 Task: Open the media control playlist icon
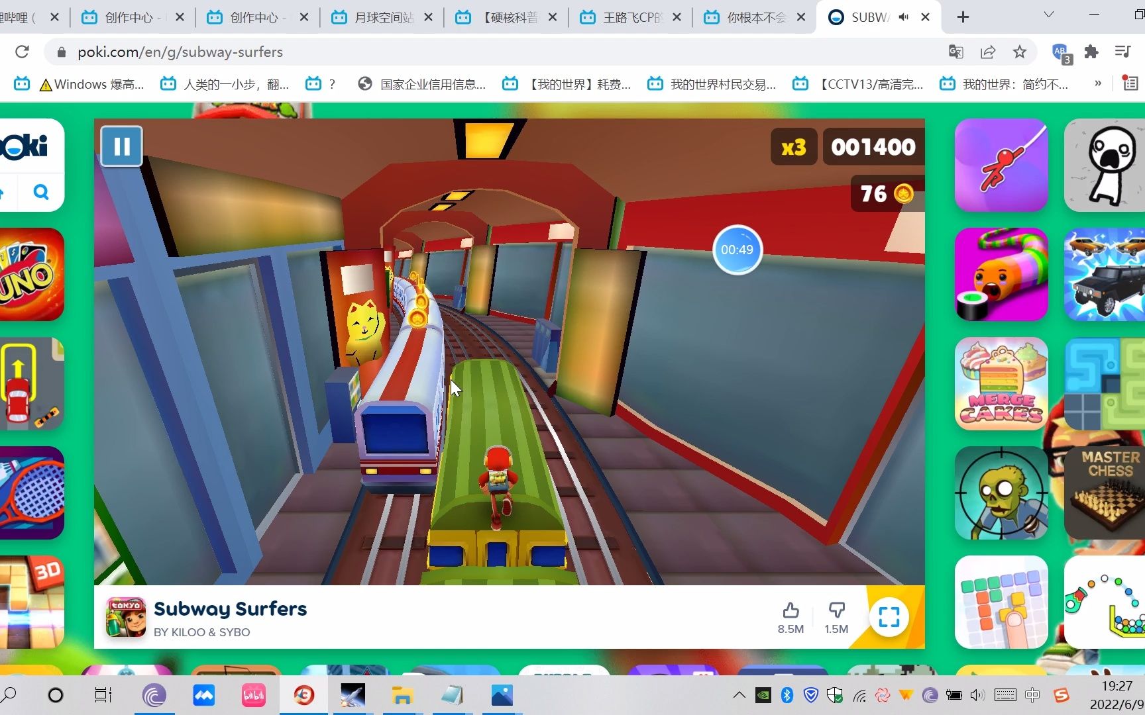click(x=1122, y=52)
